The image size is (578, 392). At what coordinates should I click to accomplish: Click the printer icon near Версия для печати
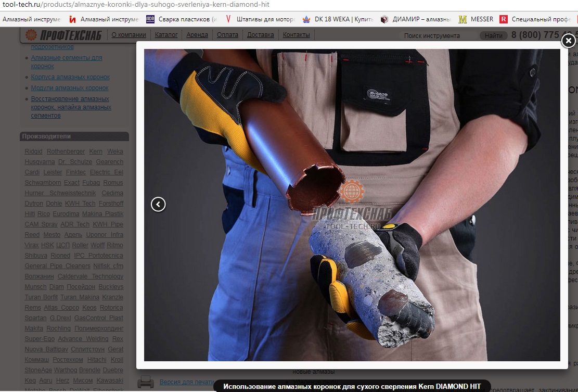coord(146,382)
